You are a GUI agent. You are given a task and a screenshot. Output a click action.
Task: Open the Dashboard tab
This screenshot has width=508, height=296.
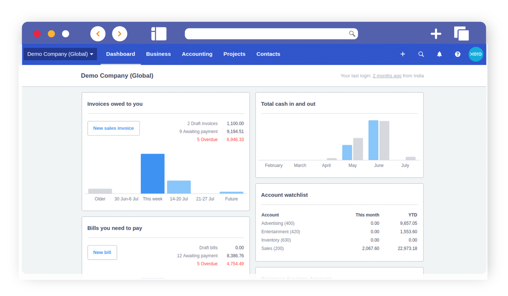[x=121, y=54]
